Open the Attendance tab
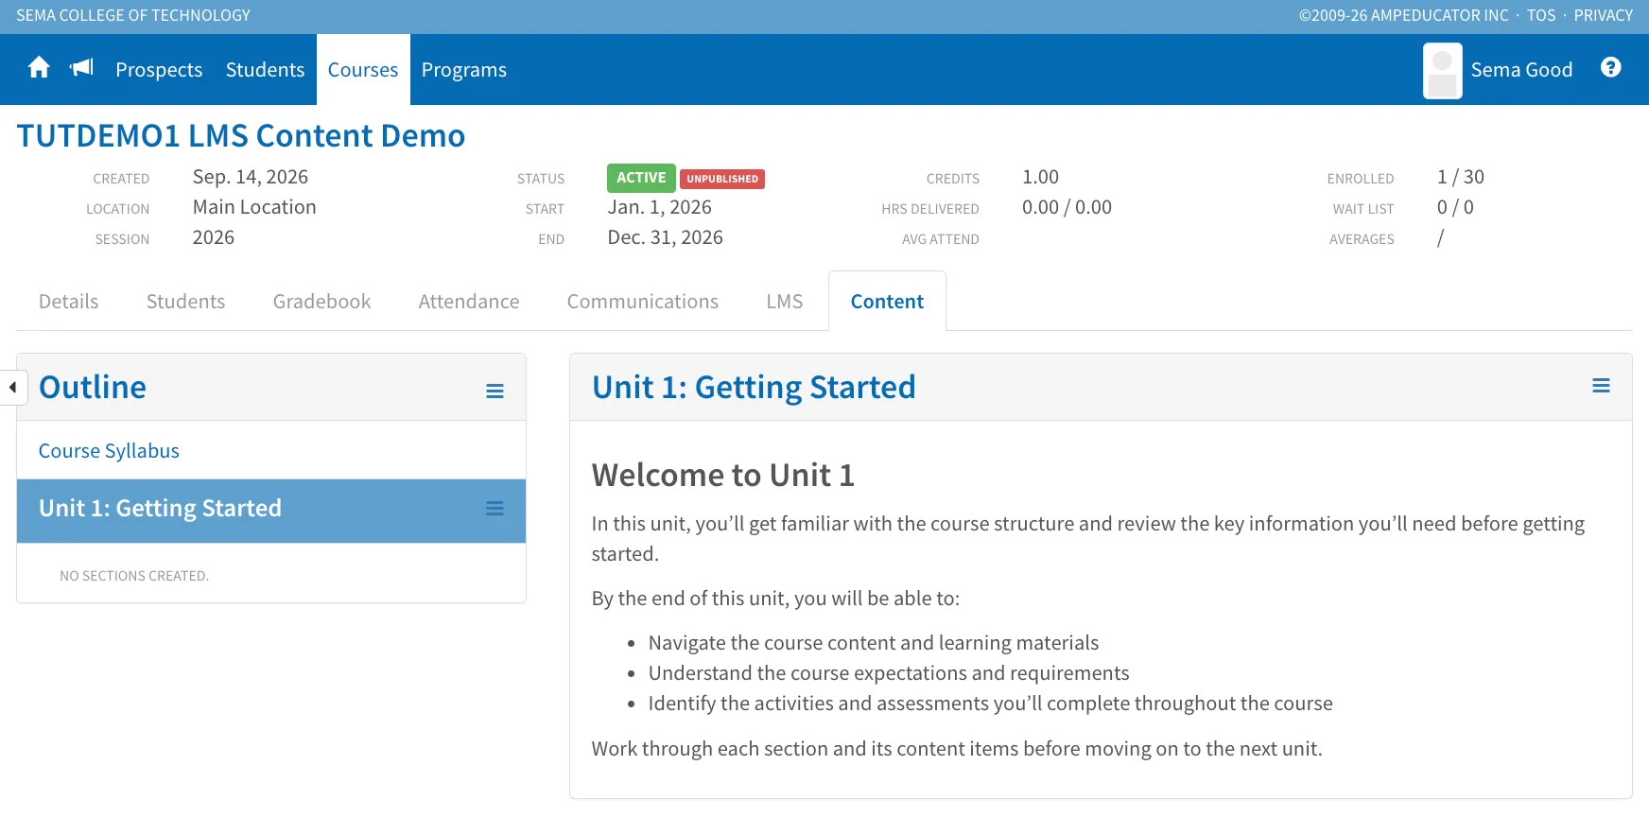 click(x=469, y=302)
